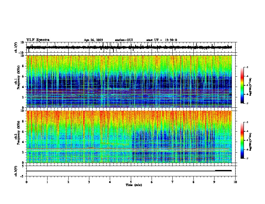The width and height of the screenshot is (265, 204).
Task: Click tick label '5' on Time axis
Action: [x=131, y=182]
